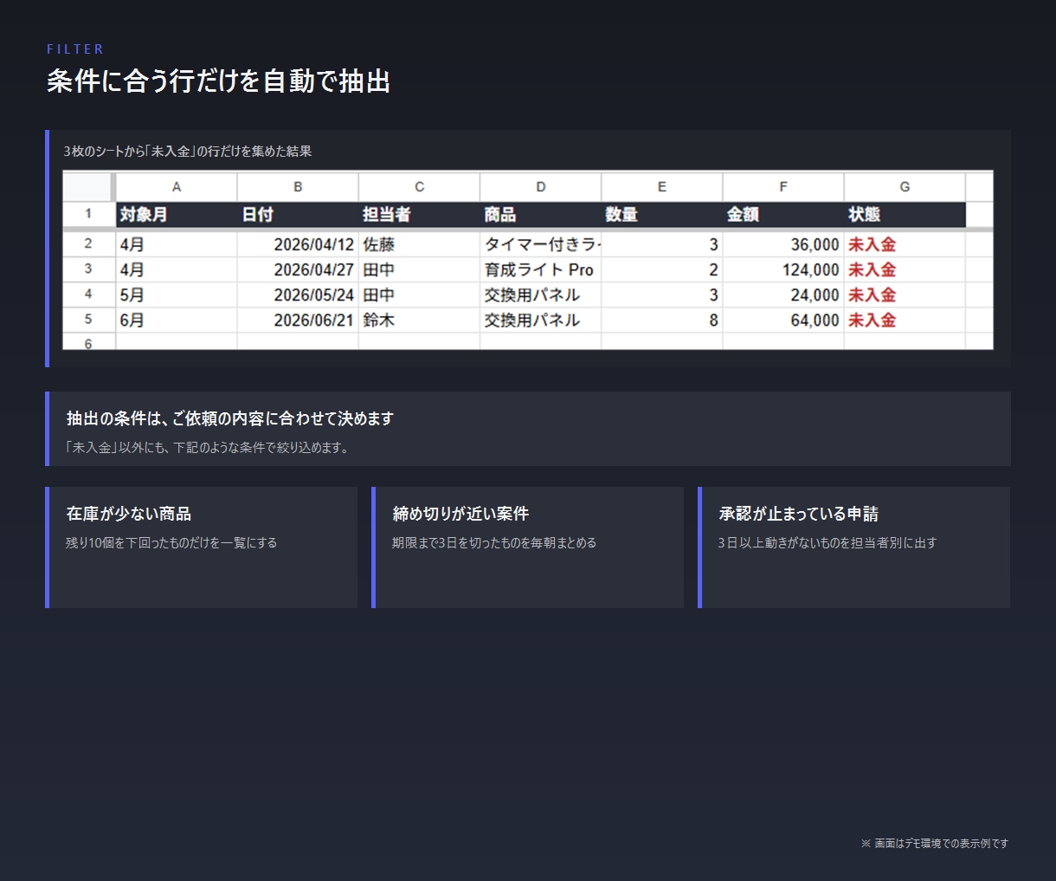1056x881 pixels.
Task: Click the 金額 header cell
Action: coord(783,214)
